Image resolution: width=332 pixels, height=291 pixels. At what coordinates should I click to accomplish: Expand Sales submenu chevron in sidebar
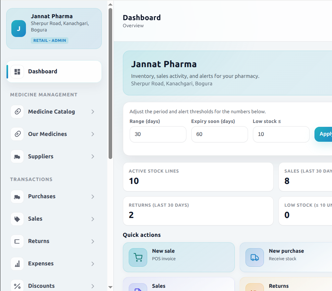coord(93,219)
